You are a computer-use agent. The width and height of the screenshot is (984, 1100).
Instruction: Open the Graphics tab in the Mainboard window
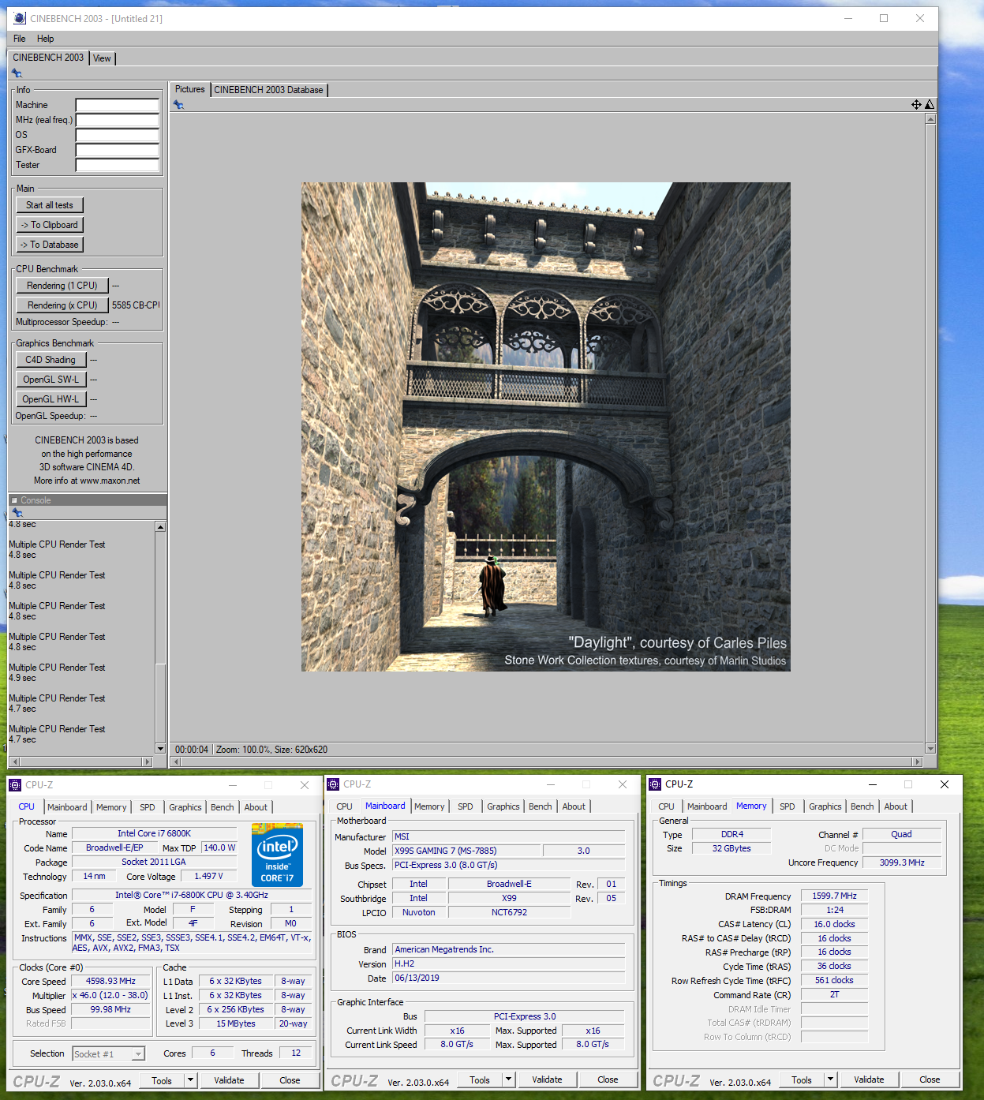[x=503, y=806]
